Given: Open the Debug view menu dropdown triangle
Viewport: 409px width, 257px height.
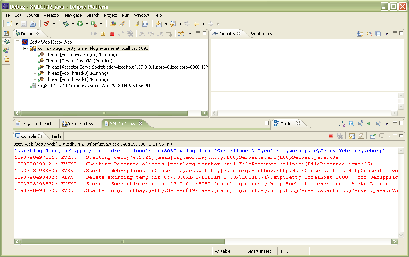Looking at the screenshot, I should click(x=190, y=34).
